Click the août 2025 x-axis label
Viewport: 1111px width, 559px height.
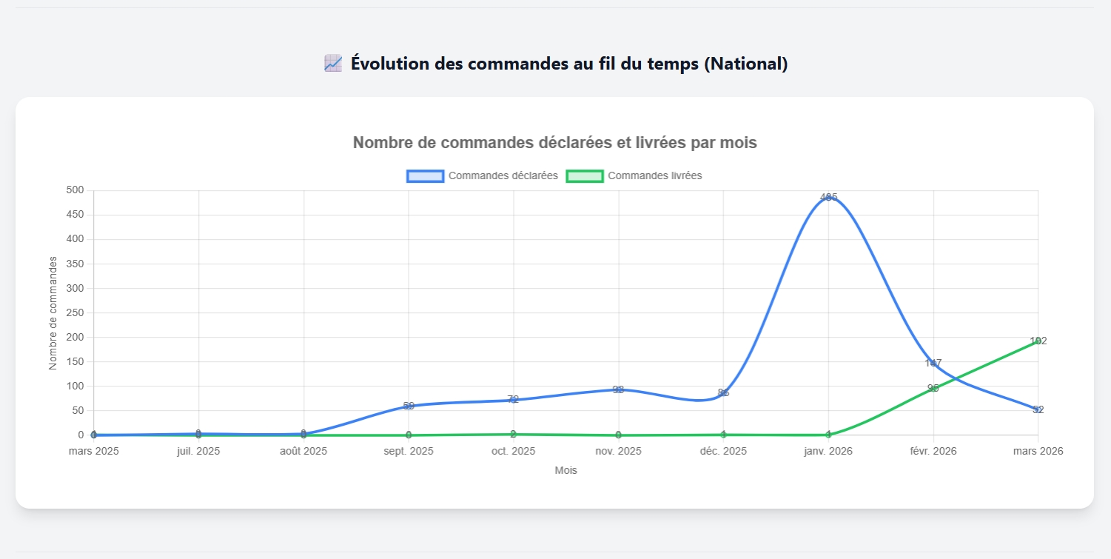pos(303,451)
